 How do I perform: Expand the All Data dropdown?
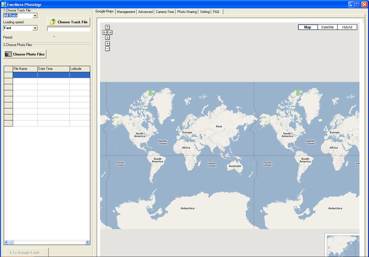[35, 16]
